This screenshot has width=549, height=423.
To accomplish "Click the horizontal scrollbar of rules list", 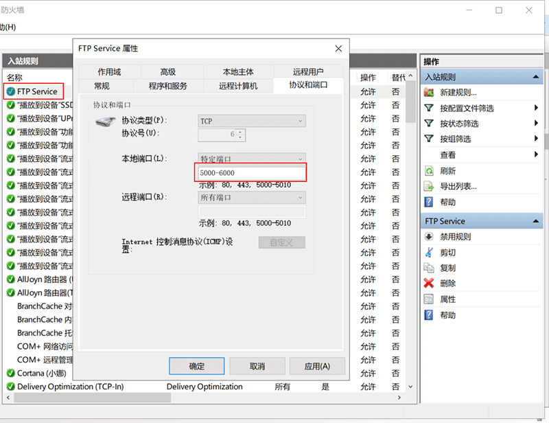I will tap(93, 398).
